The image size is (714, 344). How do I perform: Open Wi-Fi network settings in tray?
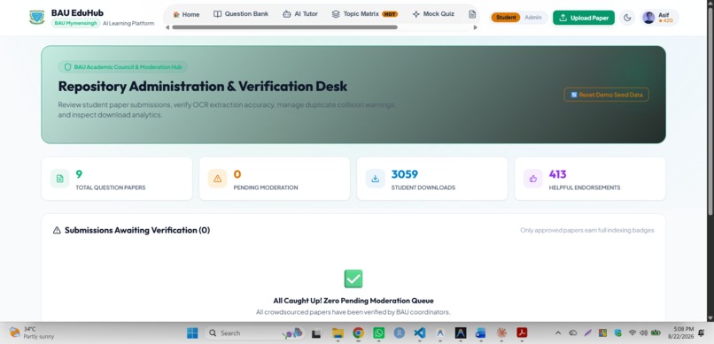[632, 333]
